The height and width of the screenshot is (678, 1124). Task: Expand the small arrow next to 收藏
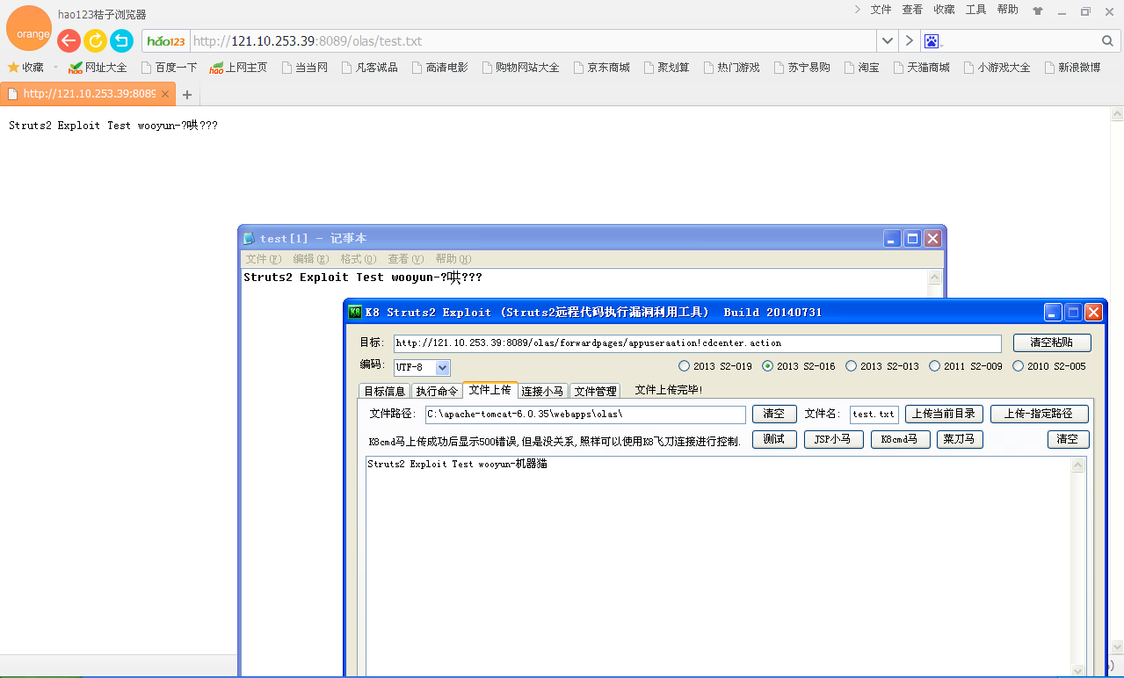point(55,68)
